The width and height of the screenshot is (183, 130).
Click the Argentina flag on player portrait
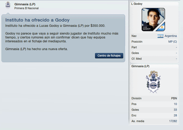point(161,27)
